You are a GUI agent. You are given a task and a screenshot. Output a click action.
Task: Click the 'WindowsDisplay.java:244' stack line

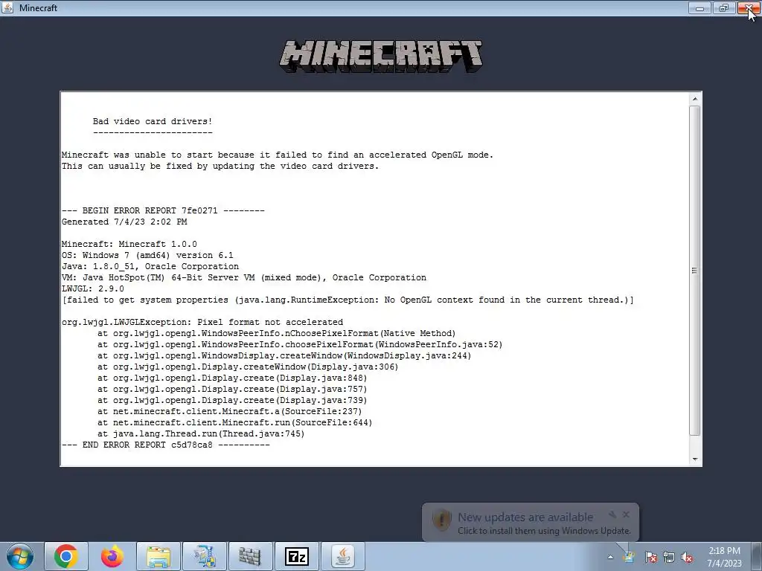coord(284,356)
